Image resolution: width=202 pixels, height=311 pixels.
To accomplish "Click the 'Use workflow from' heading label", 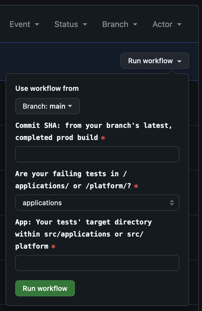I will click(x=47, y=89).
